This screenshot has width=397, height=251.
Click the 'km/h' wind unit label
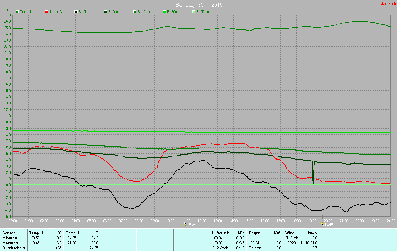(312, 233)
